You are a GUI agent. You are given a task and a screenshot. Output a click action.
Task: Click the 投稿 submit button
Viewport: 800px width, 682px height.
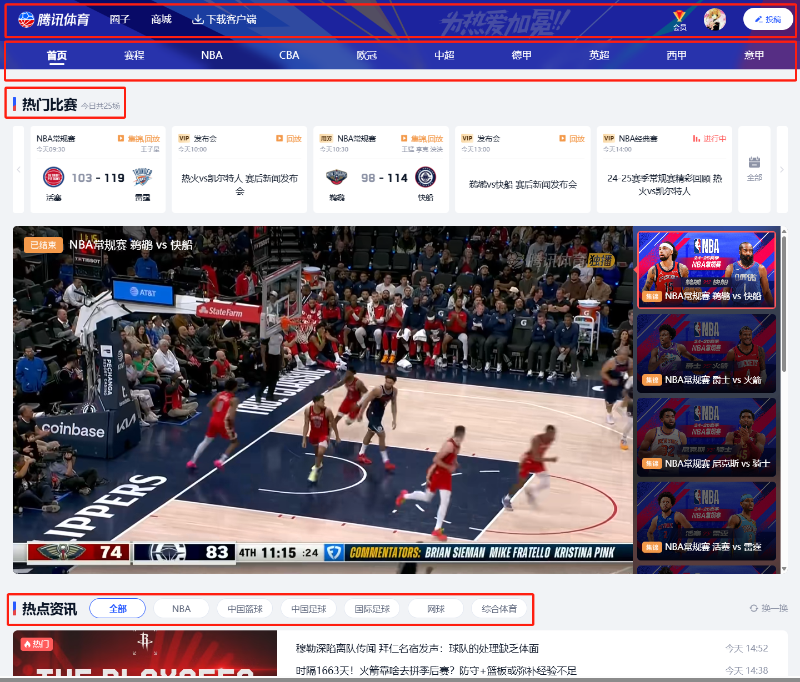768,19
